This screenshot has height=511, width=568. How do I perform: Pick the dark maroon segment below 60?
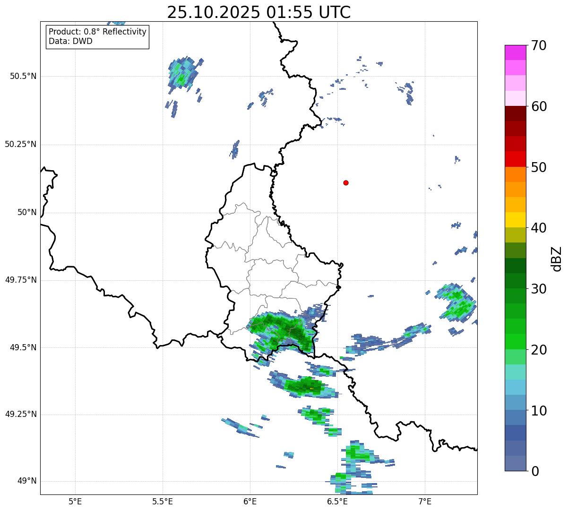click(515, 113)
